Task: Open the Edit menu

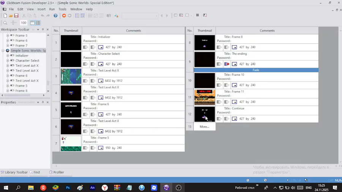Action: click(20, 9)
